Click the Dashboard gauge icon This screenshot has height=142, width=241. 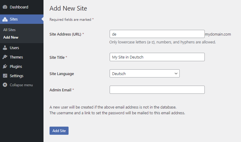pos(5,7)
